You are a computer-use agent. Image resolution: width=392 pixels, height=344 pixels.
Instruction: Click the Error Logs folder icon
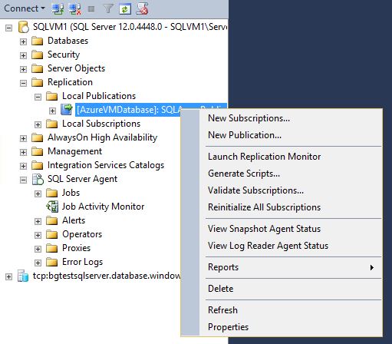[x=52, y=262]
